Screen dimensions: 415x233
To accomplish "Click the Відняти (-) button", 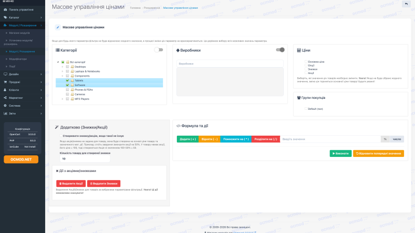I will click(x=210, y=139).
